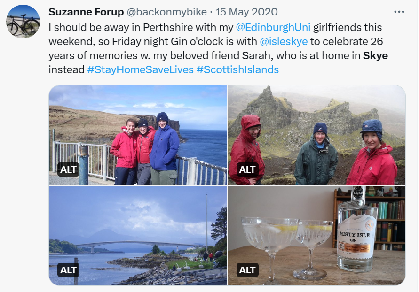Show ALT text on Skye Bridge photo
This screenshot has height=292, width=419.
pos(68,270)
